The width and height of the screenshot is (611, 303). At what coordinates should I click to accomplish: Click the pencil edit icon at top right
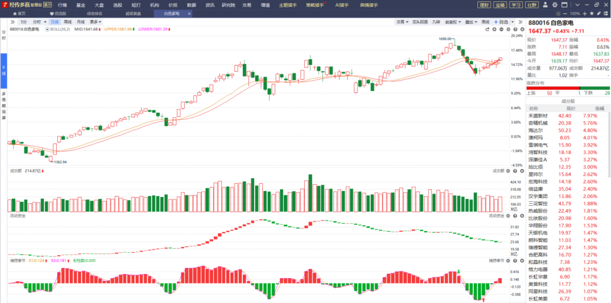[x=598, y=13]
